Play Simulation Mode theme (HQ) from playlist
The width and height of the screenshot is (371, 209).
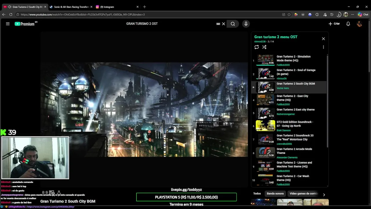(x=289, y=60)
